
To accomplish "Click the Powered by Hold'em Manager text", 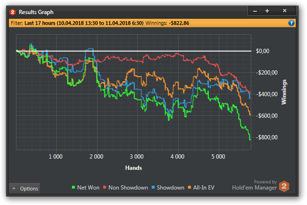I will 255,185.
